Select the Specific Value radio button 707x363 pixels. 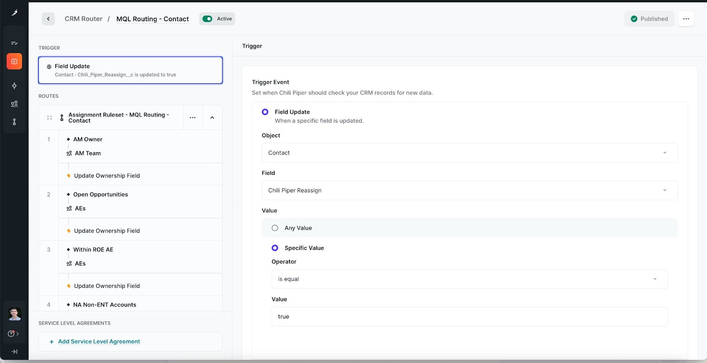click(x=275, y=248)
